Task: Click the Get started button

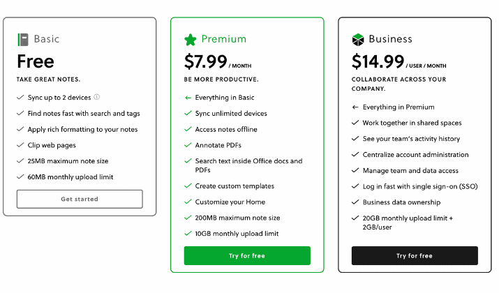Action: pos(80,199)
